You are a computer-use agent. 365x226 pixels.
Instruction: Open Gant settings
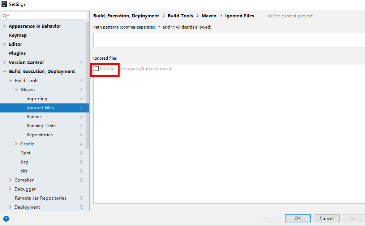tap(25, 153)
